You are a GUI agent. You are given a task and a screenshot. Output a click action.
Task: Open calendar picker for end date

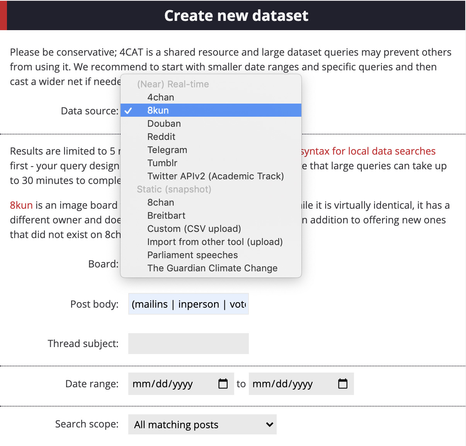click(x=343, y=384)
